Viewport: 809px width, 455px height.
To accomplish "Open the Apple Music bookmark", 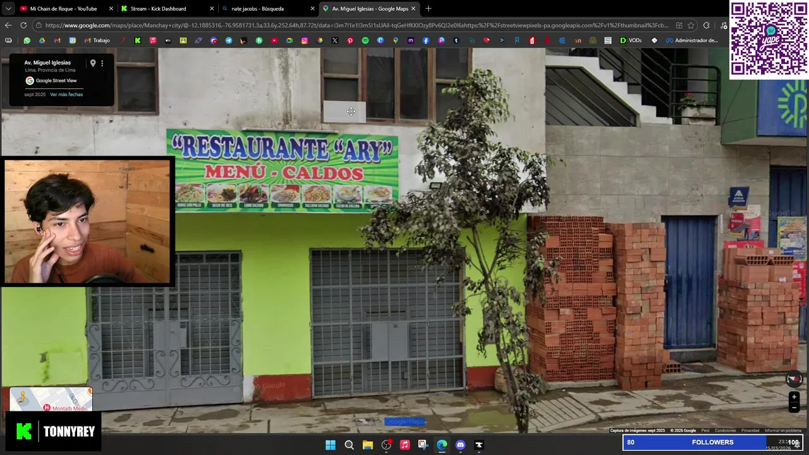I will 152,40.
